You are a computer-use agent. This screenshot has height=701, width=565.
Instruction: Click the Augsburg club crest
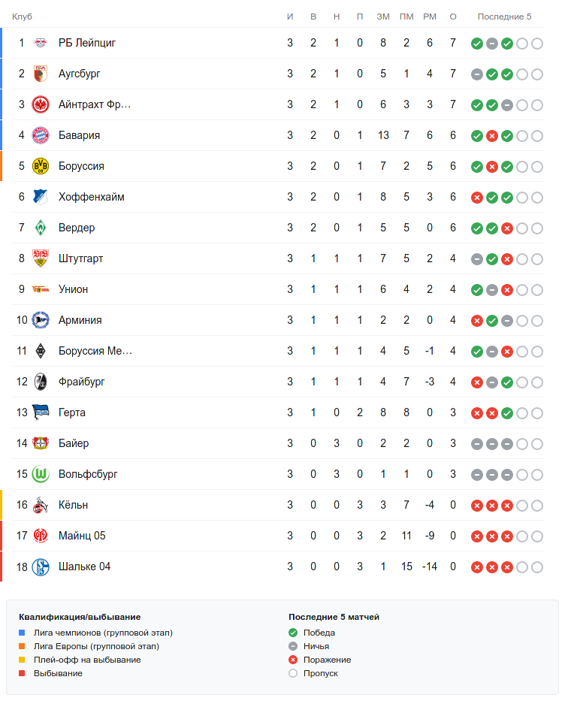[41, 74]
